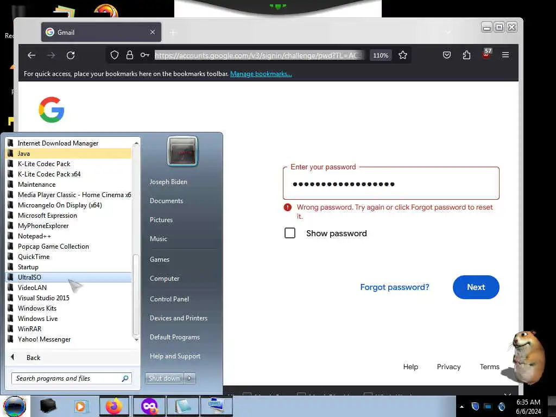Expand the Visual Studio 2015 folder

[69, 298]
